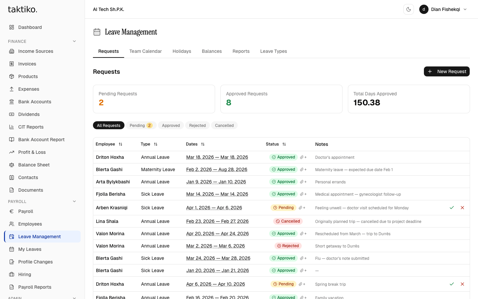
Task: Click the New Request button
Action: pyautogui.click(x=446, y=71)
